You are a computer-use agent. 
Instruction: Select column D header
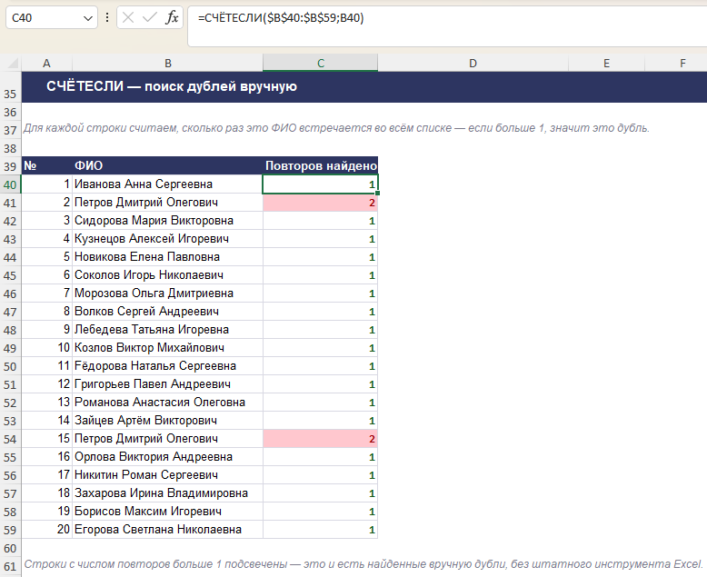(x=473, y=64)
